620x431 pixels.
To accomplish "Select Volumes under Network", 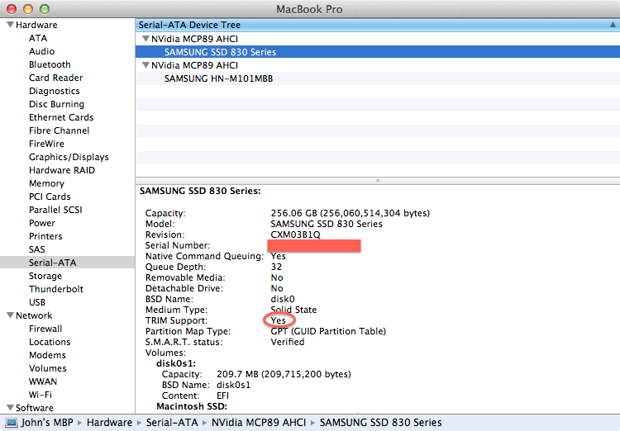I will tap(47, 368).
